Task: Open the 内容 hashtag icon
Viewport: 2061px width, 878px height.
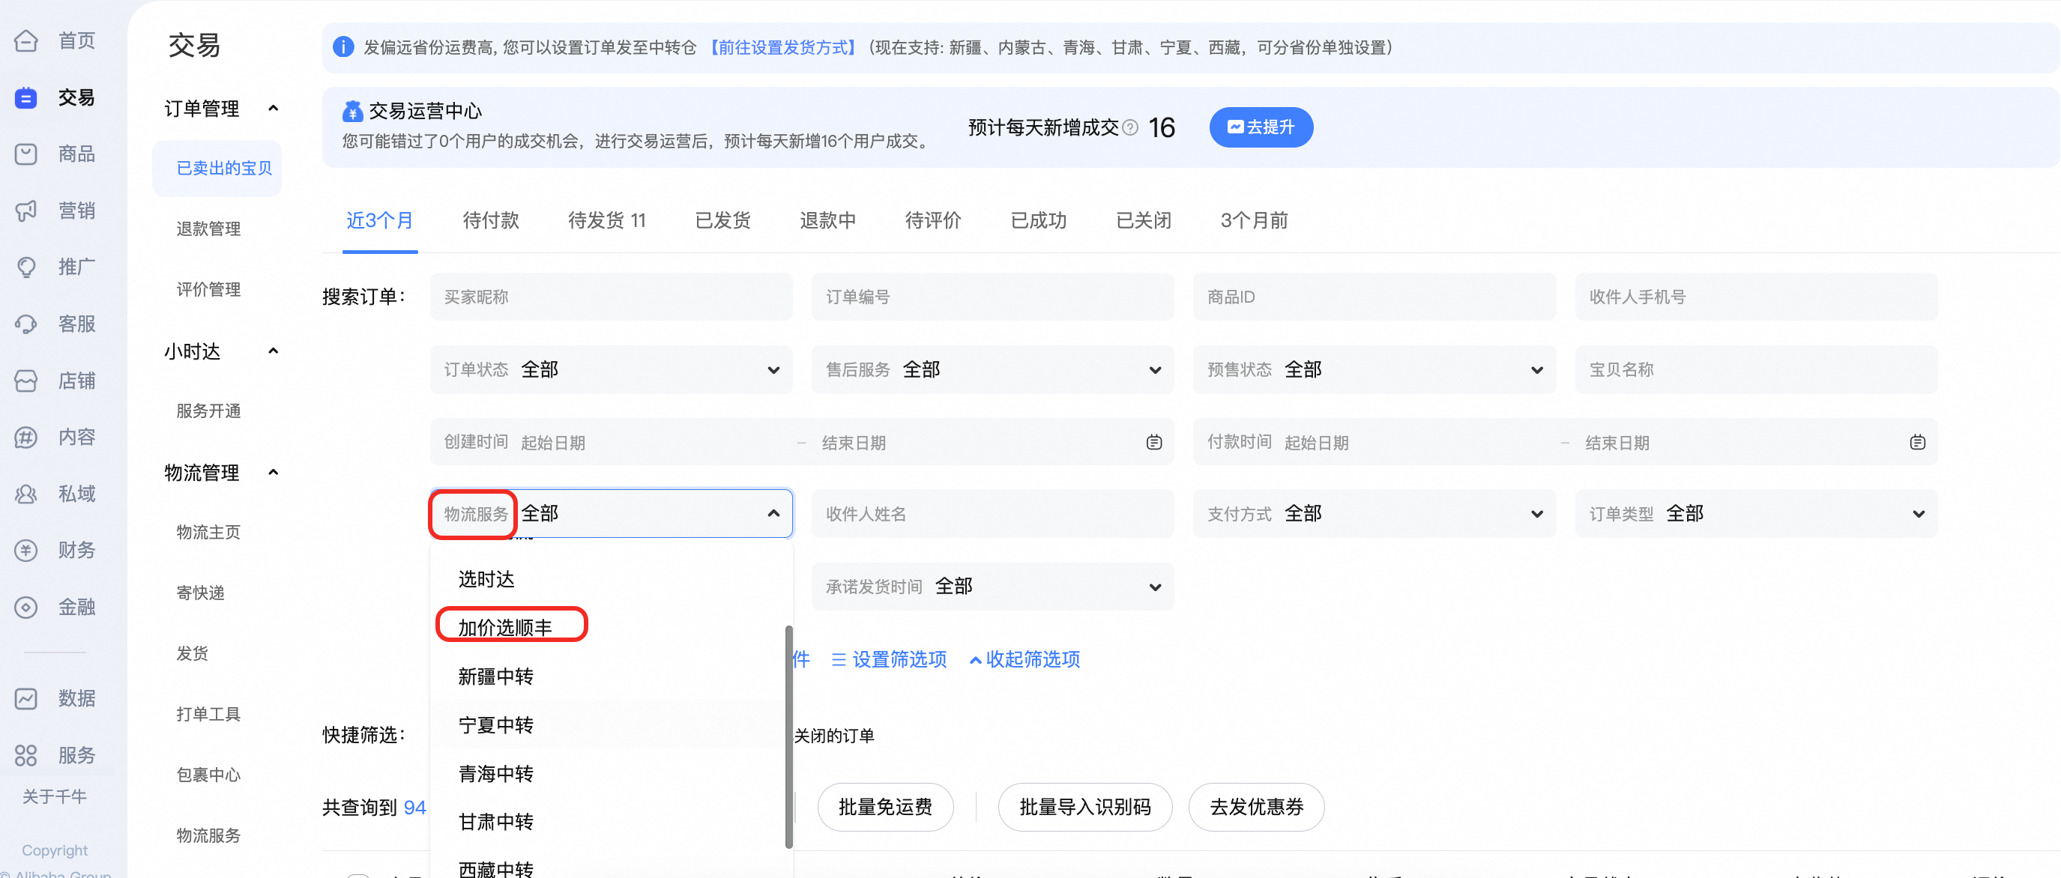Action: [25, 438]
